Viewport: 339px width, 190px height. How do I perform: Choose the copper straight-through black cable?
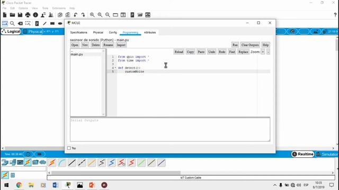coord(72,163)
